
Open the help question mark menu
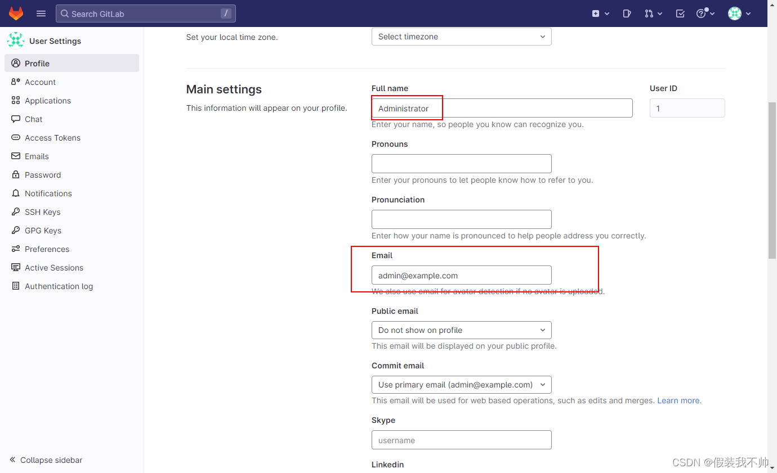pyautogui.click(x=705, y=13)
